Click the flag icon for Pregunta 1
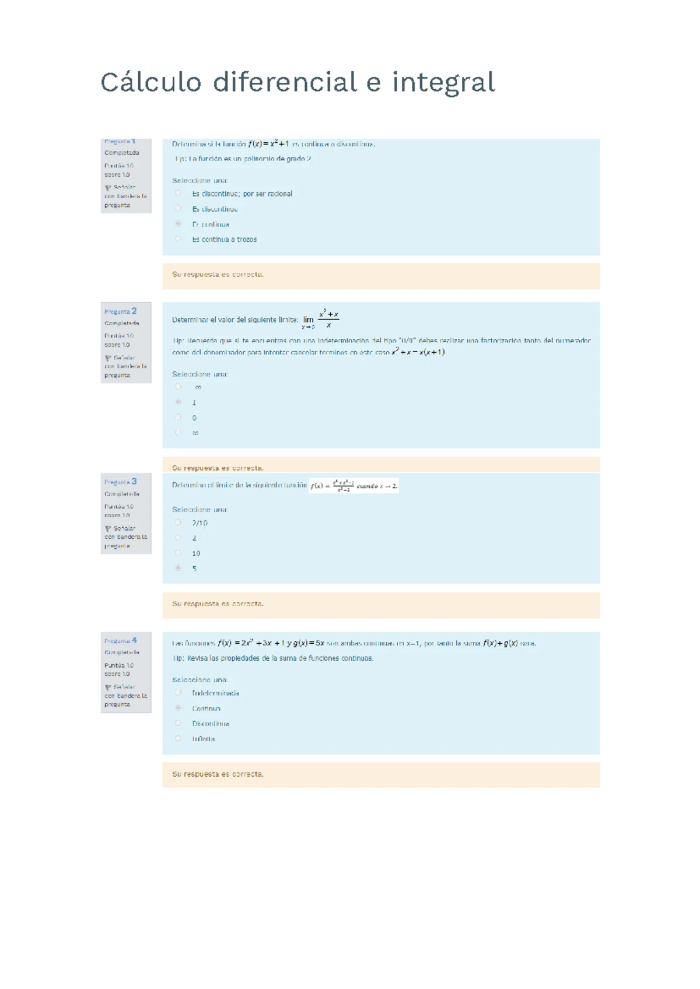Viewport: 700px width, 989px height. click(108, 188)
